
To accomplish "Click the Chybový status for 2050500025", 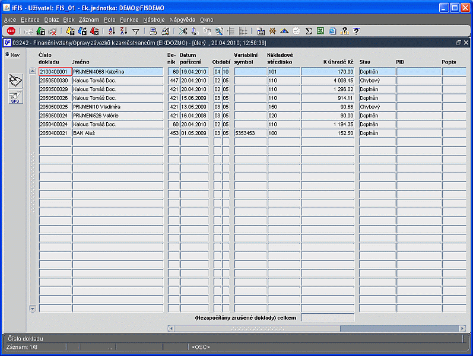I will tap(377, 106).
